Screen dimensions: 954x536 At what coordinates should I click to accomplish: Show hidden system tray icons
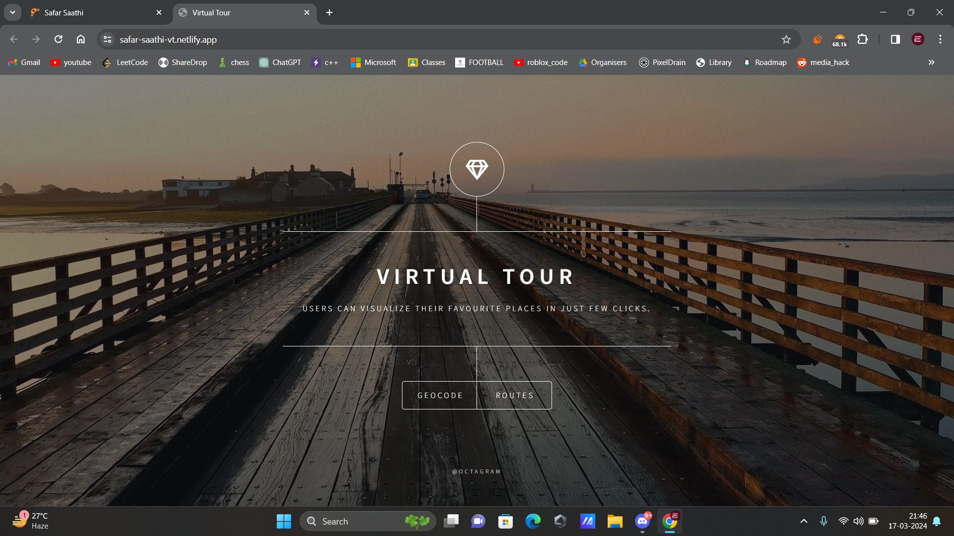click(x=803, y=521)
